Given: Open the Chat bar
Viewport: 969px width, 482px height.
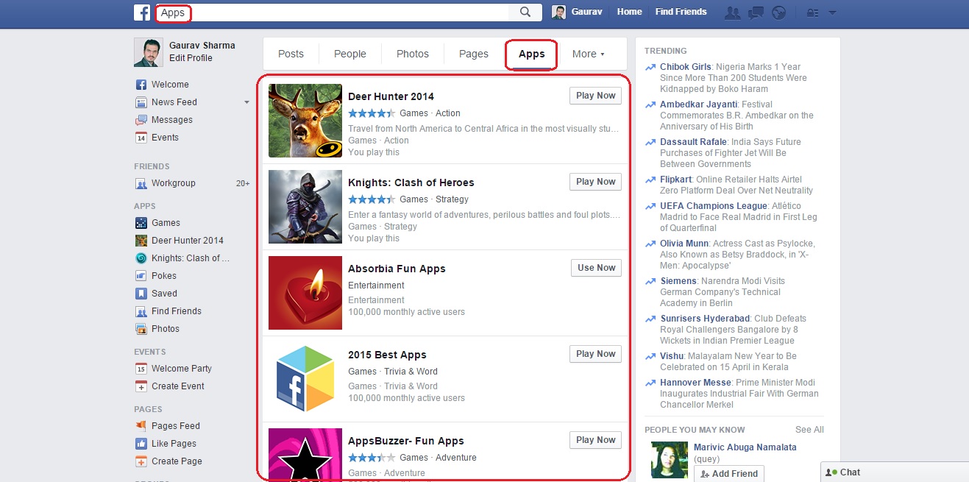Looking at the screenshot, I should [x=895, y=472].
